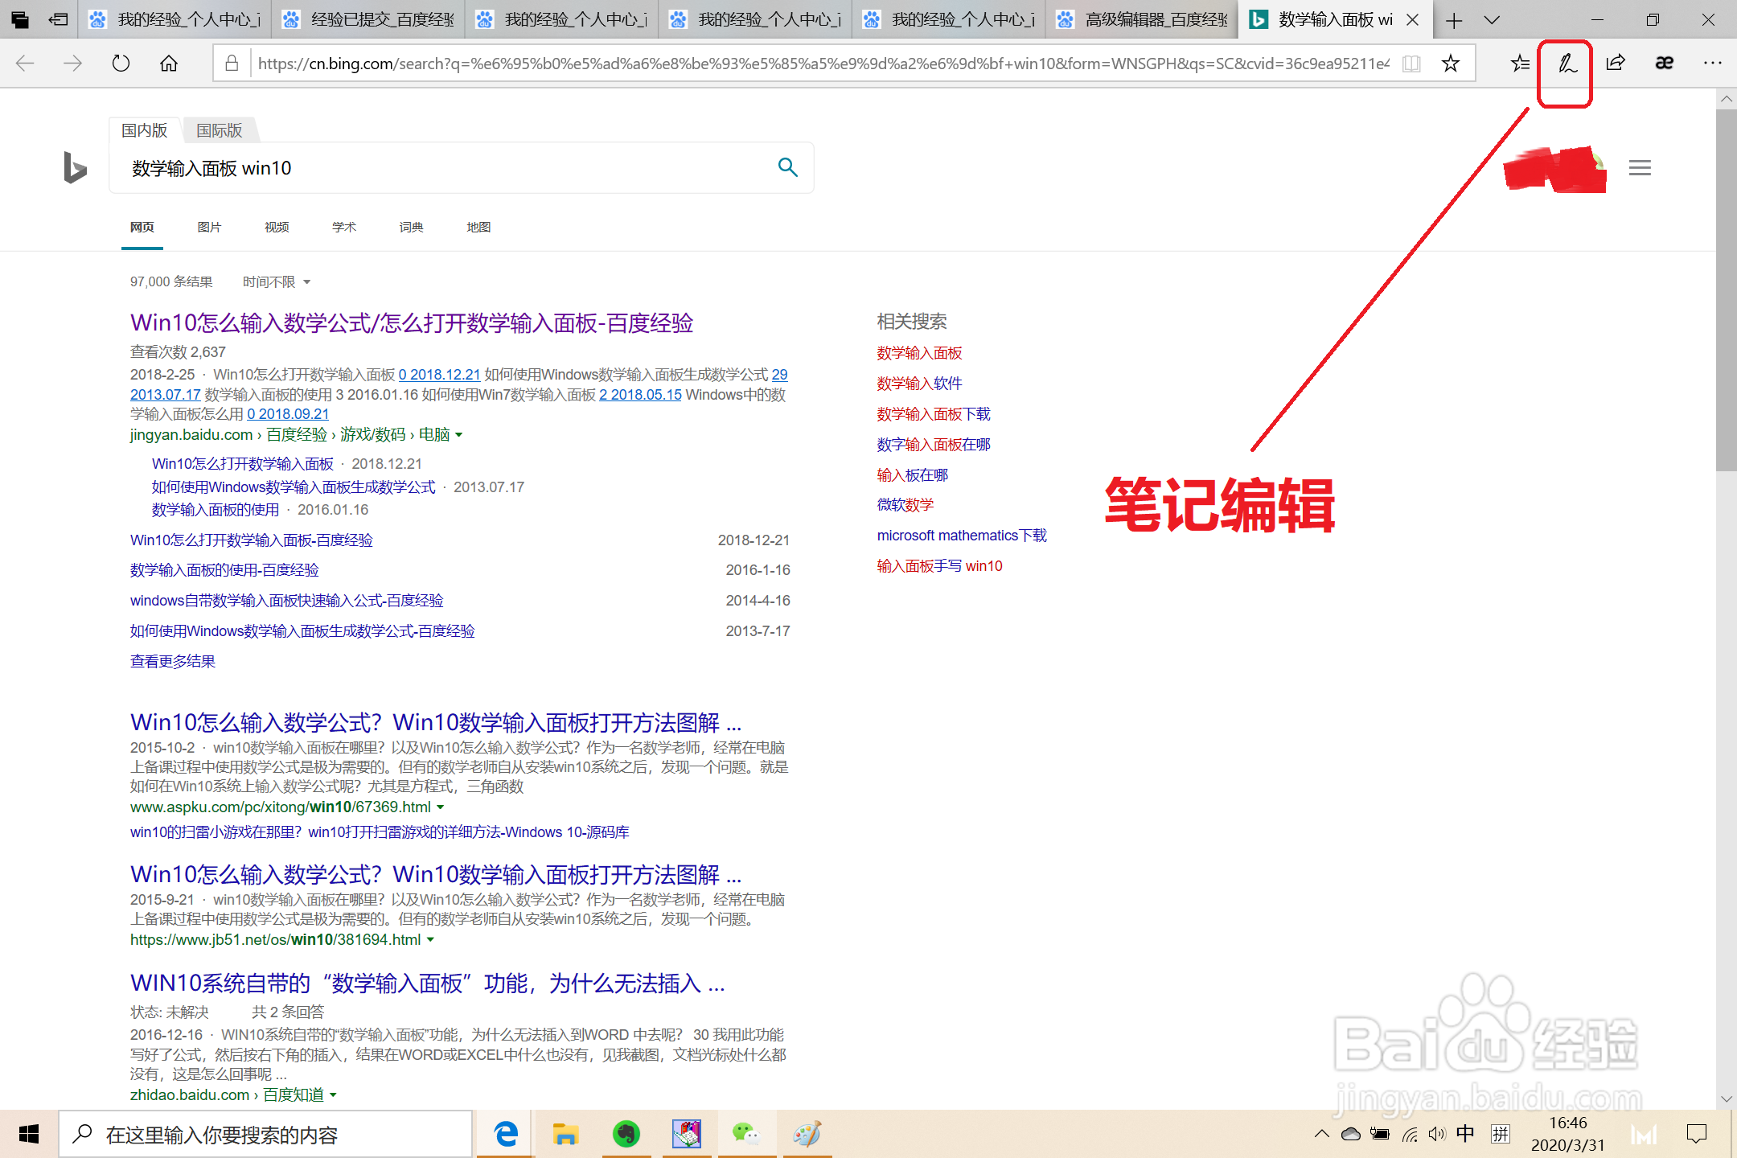Screen dimensions: 1737x1158
Task: Open the Favorites hub list
Action: click(x=1520, y=64)
